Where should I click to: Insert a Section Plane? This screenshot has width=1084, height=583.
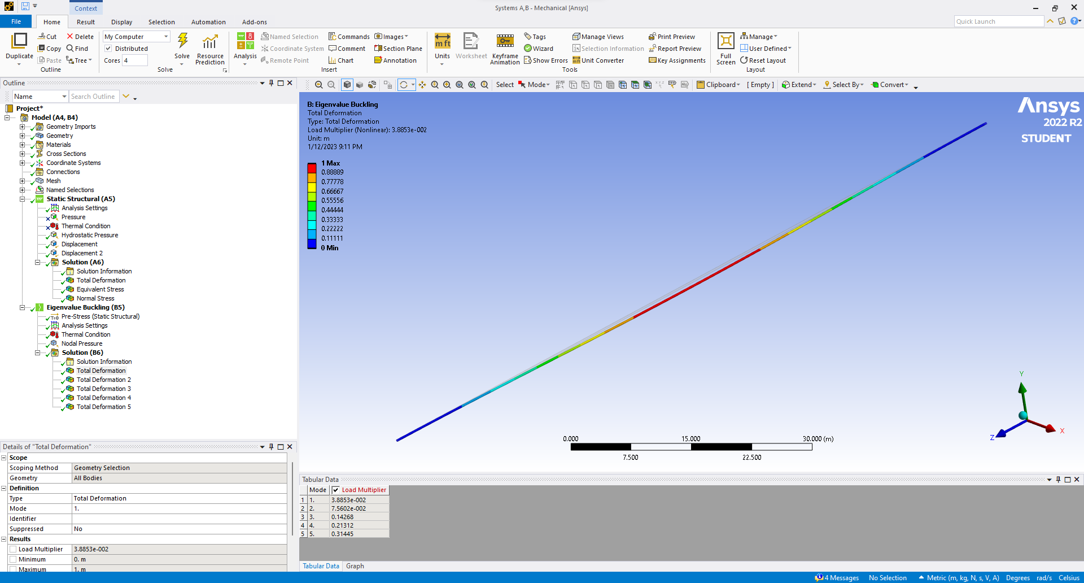click(x=398, y=49)
